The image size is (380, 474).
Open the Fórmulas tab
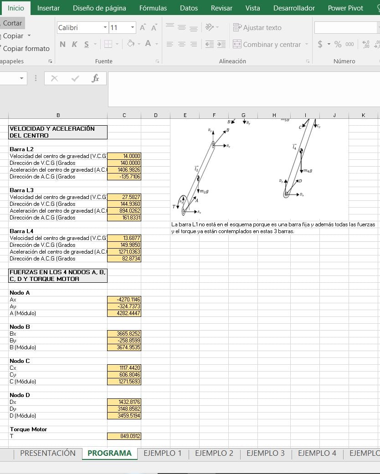(x=153, y=8)
